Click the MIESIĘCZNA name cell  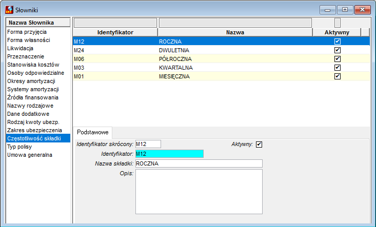click(x=235, y=76)
